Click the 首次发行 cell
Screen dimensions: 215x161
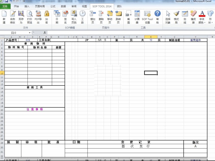click(136, 146)
